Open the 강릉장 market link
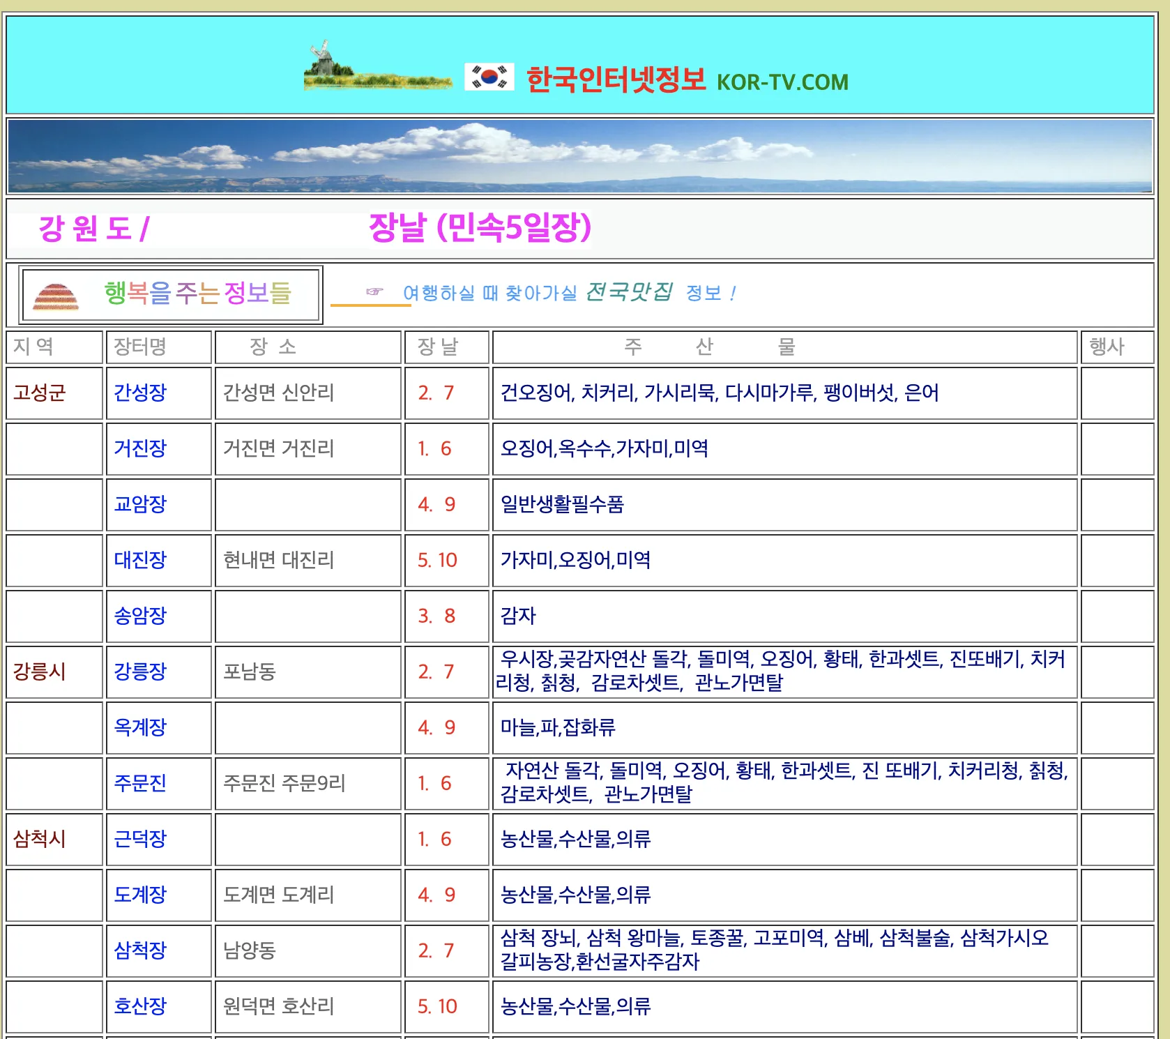This screenshot has width=1170, height=1039. [x=140, y=672]
